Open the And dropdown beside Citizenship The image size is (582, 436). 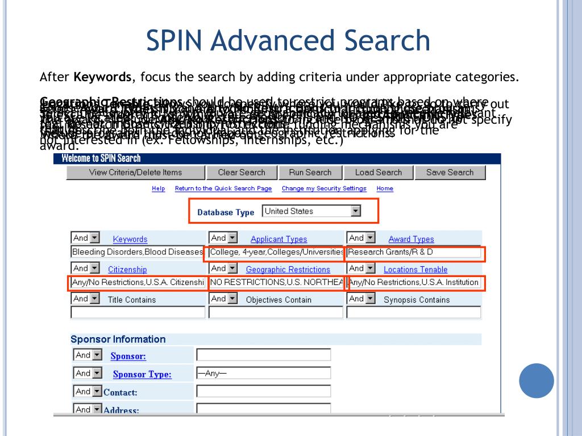85,268
